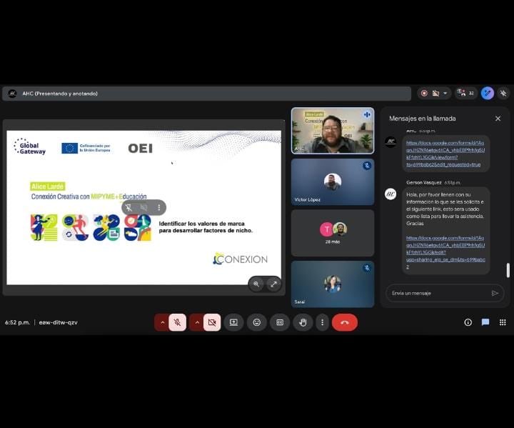Click the camera-off icon beside the recording indicator
Screen dimensions: 514x428
435,94
